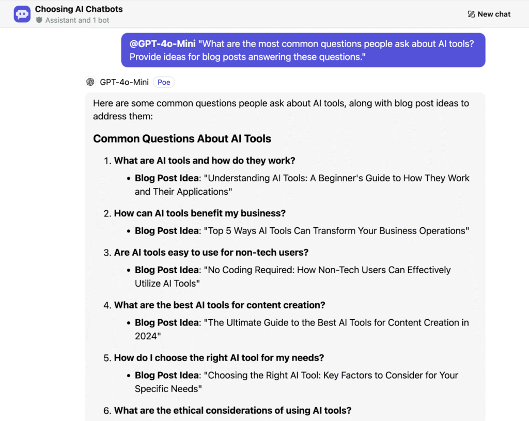Click the 'Understanding AI Tools: A Beginner's Guide' idea
Screen dimensions: 529x421
(302, 185)
